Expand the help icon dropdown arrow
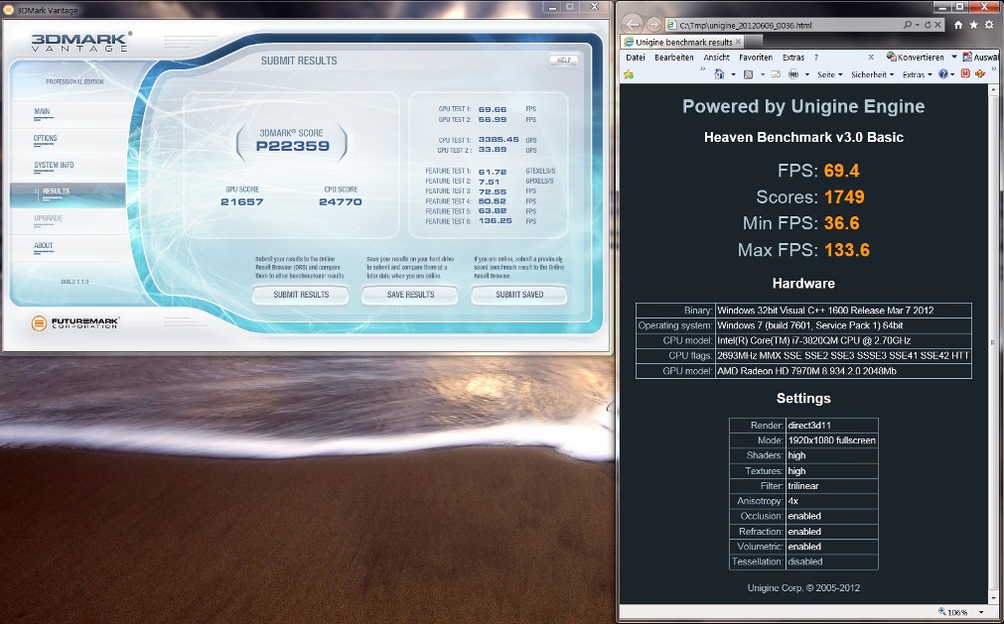Viewport: 1004px width, 624px height. tap(952, 74)
